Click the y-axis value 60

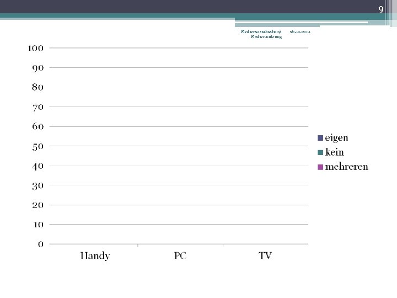pyautogui.click(x=37, y=126)
